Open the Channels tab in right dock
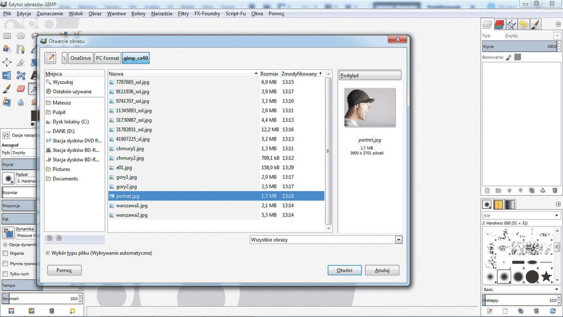Screen dimensions: 563x317 coord(499,24)
